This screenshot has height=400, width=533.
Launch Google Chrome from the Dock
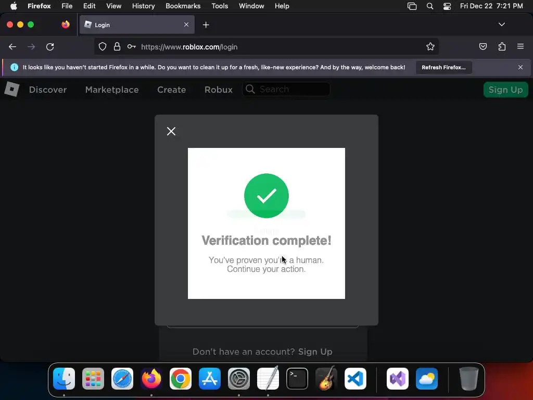pos(181,379)
